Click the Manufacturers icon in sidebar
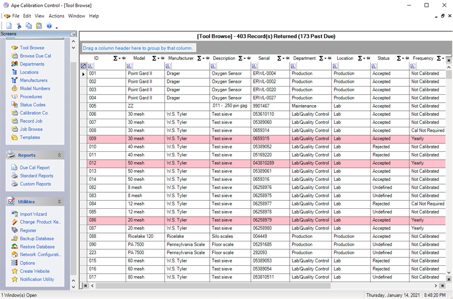The image size is (453, 299). tap(14, 80)
